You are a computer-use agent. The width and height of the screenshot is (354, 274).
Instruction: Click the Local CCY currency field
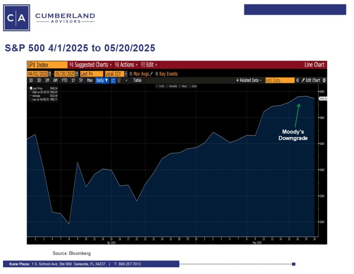114,74
